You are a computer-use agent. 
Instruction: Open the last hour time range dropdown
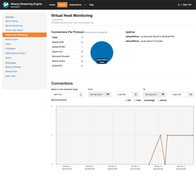tap(67, 94)
